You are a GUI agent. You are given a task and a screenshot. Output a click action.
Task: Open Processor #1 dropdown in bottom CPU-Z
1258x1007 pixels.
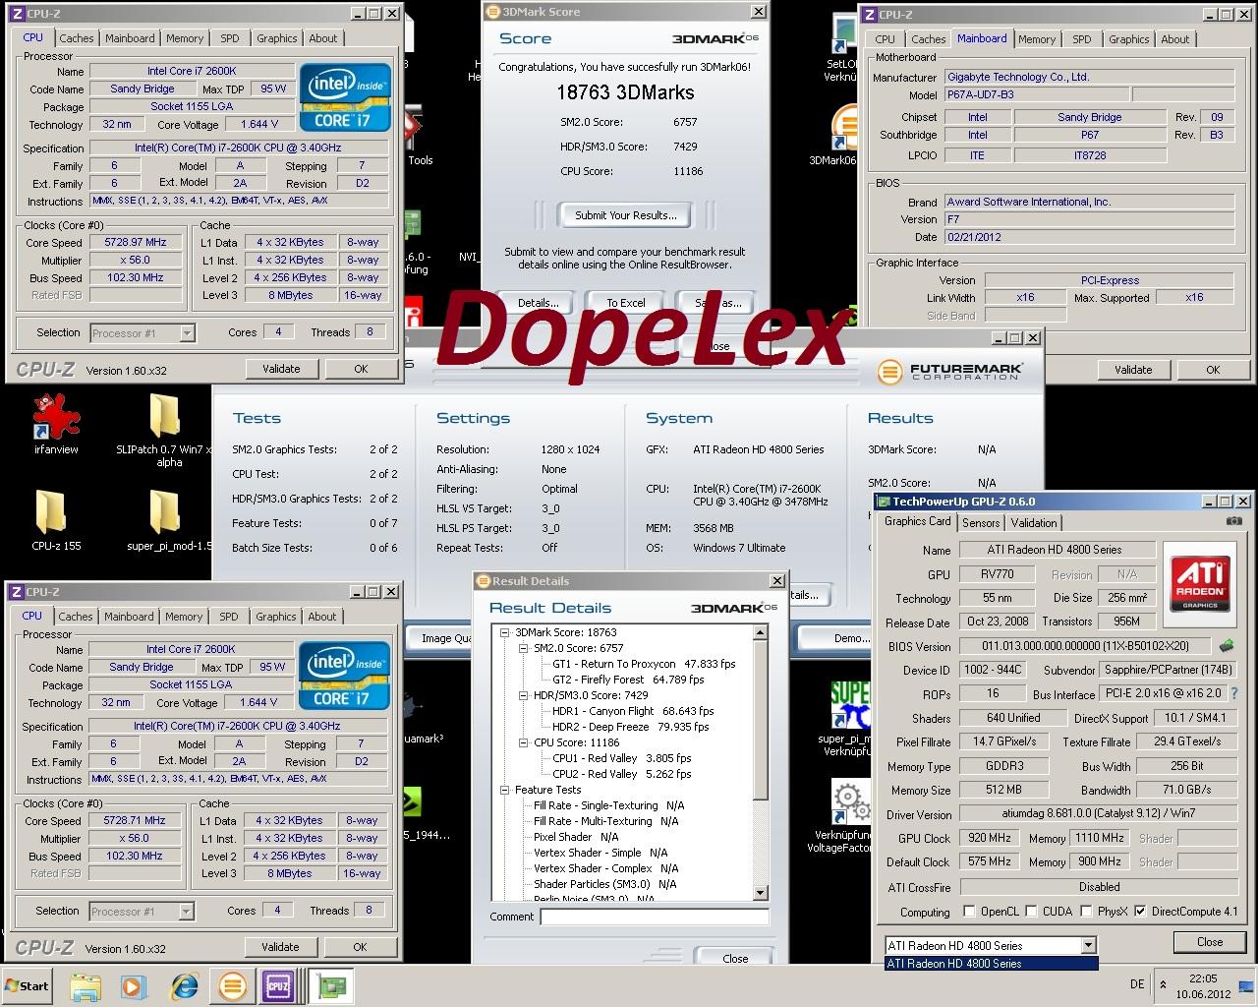point(186,912)
